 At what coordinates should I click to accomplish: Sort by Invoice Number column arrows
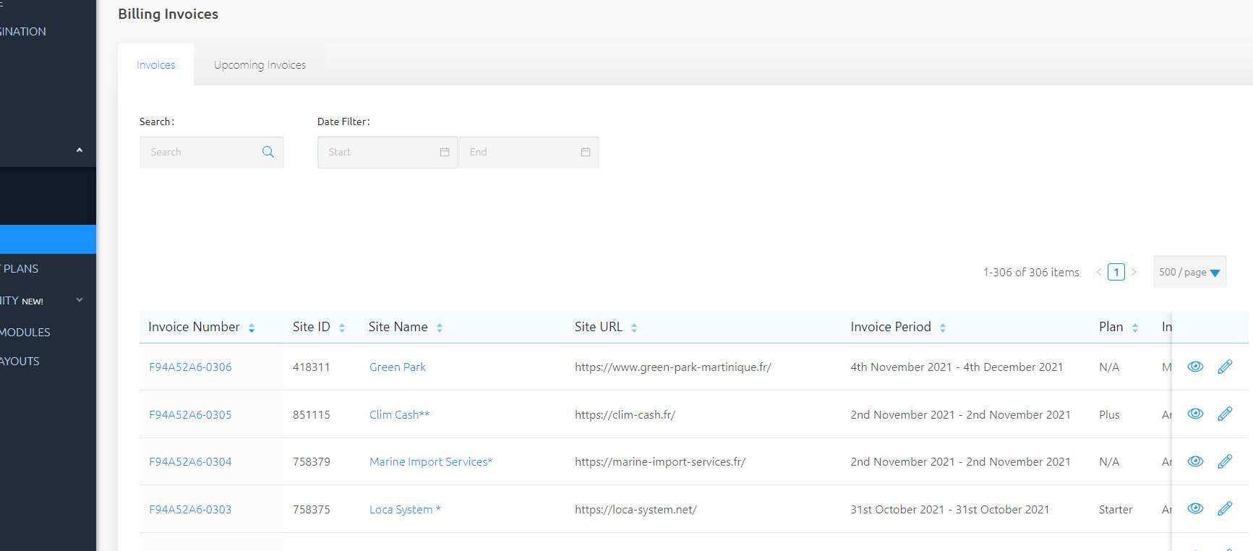tap(252, 328)
